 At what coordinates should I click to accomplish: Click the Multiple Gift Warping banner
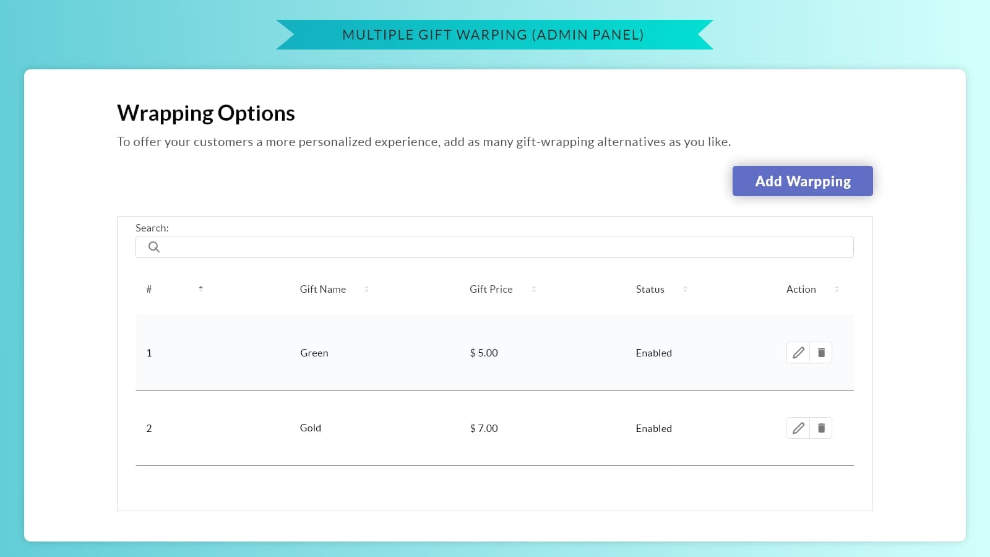(493, 35)
